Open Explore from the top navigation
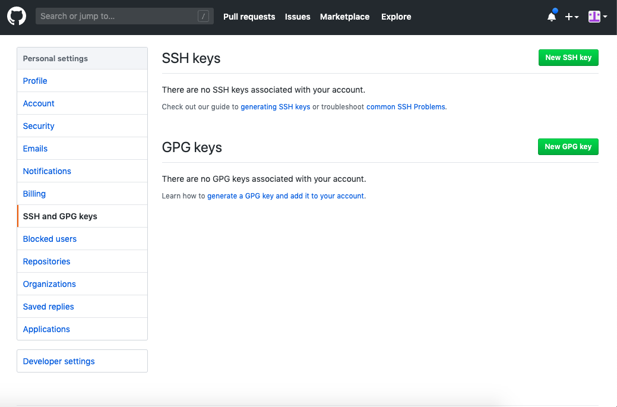 coord(395,17)
